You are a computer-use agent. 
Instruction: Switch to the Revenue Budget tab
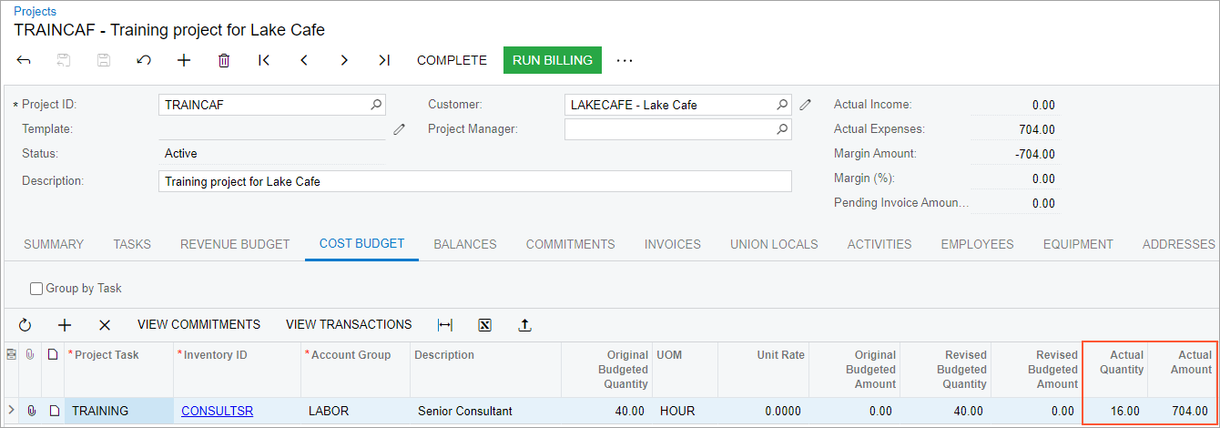[x=235, y=244]
